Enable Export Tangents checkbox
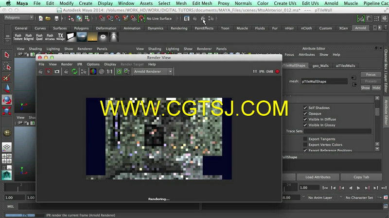The width and height of the screenshot is (389, 218). tap(305, 139)
